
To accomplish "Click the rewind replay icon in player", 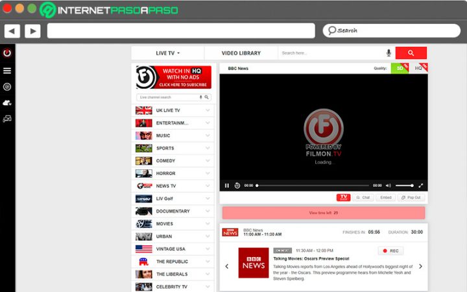I will 237,186.
